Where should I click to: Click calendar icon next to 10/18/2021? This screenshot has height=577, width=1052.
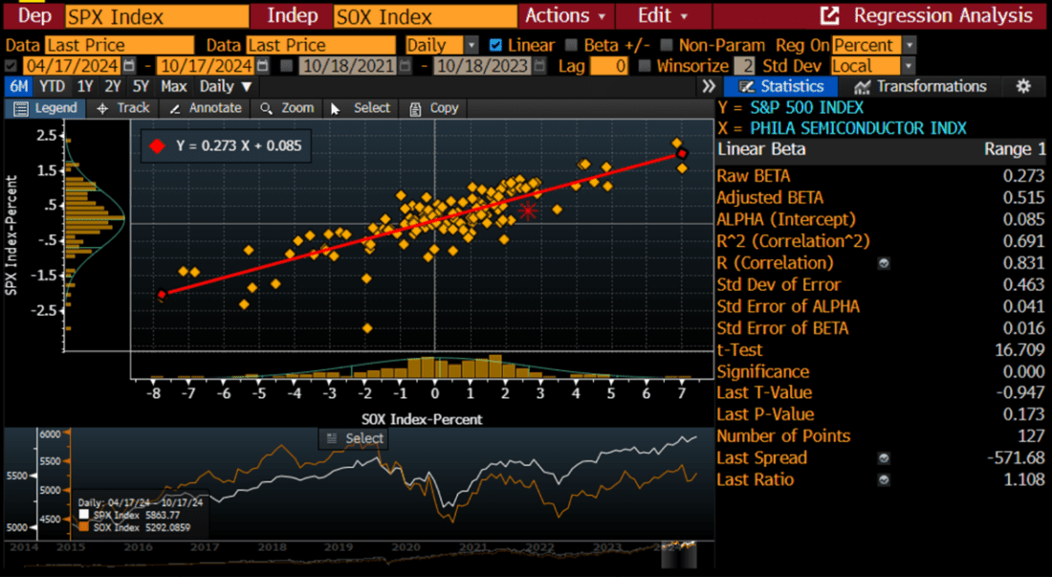click(405, 66)
